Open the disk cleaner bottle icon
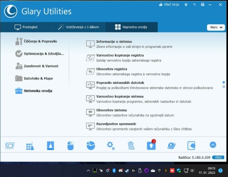This screenshot has width=228, height=177. coord(51,146)
